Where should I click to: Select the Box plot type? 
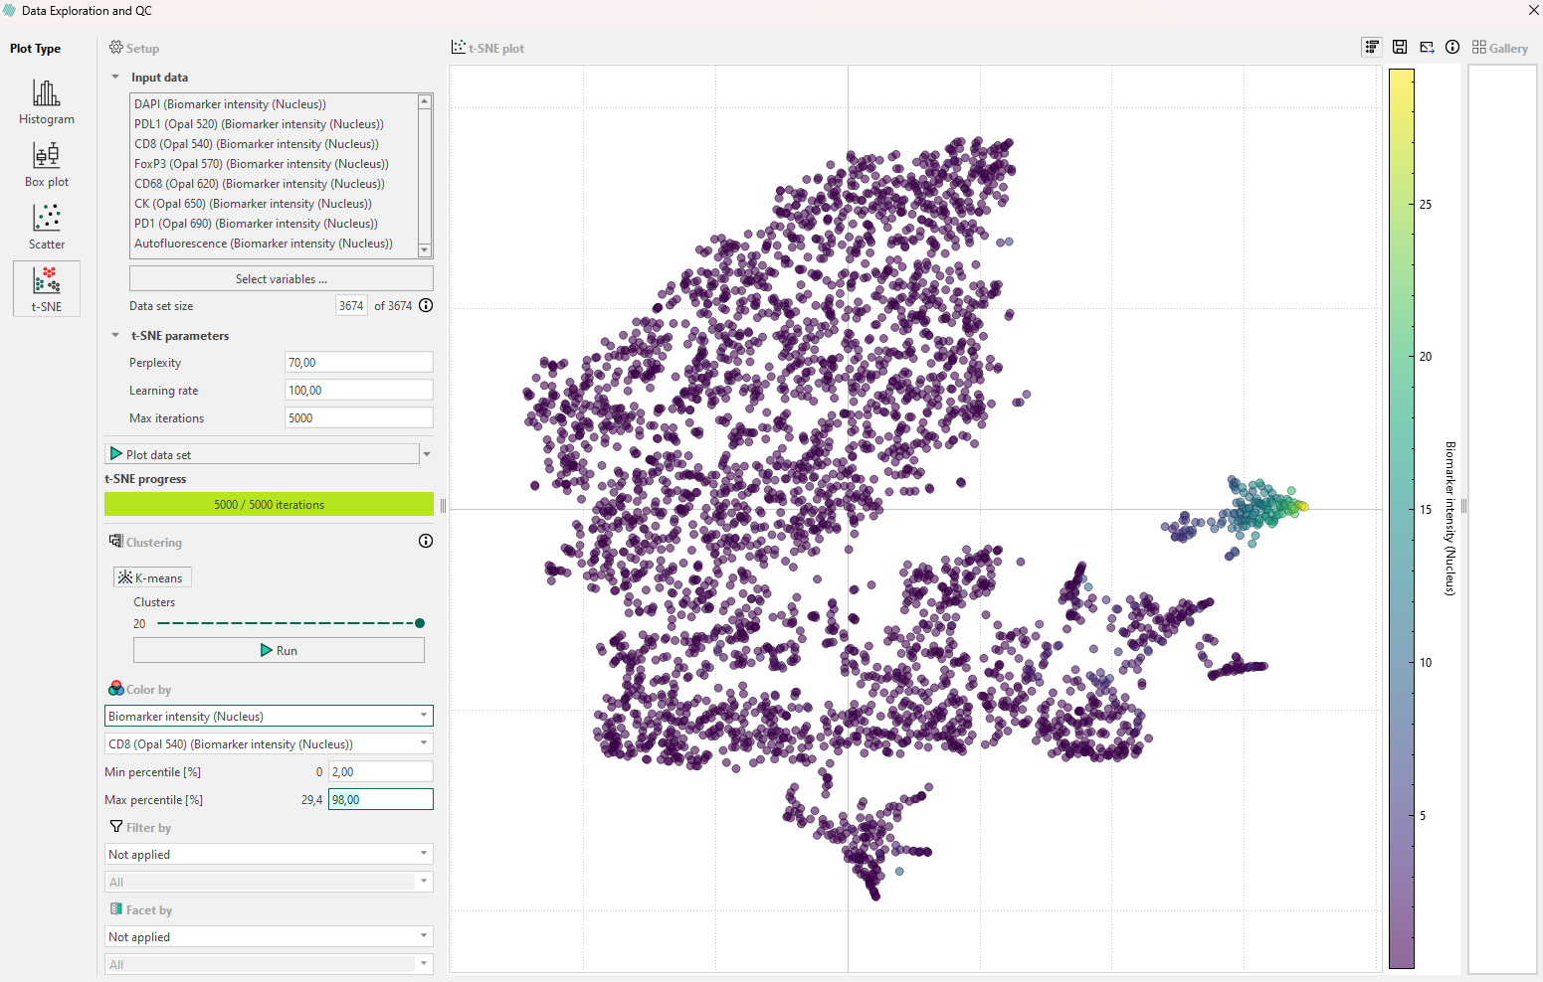47,164
